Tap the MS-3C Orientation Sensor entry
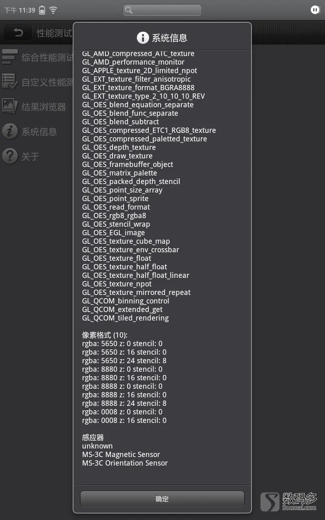The height and width of the screenshot is (520, 325). (125, 463)
